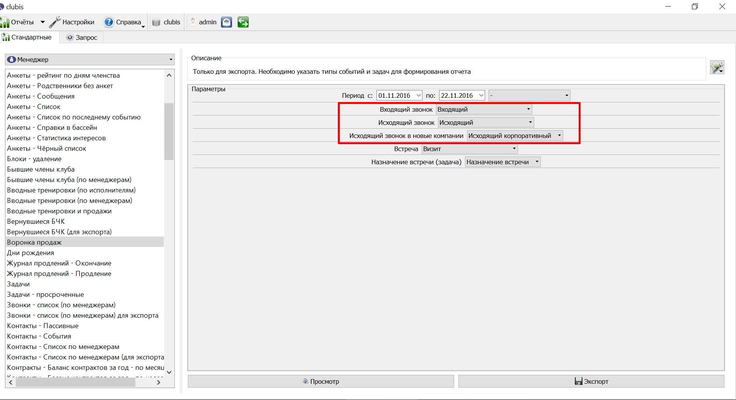Switch to the Запрос tab
736x400 pixels.
(x=82, y=37)
